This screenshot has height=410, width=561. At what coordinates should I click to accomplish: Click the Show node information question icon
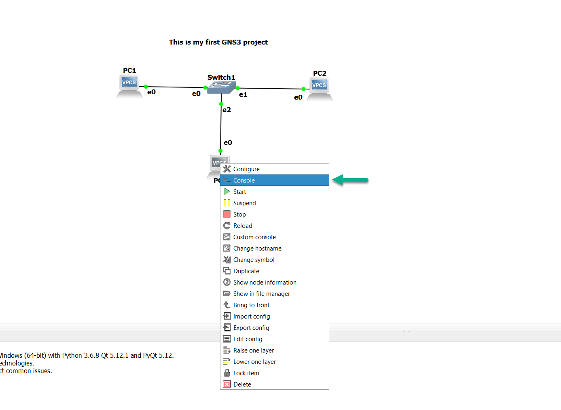pyautogui.click(x=227, y=282)
